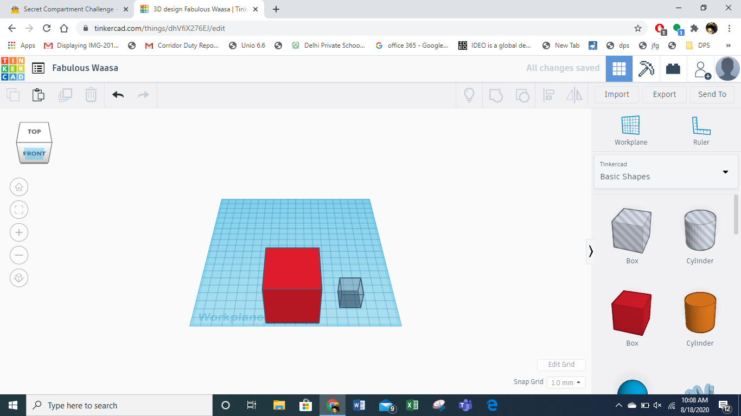Pick the striped hole Cylinder shape
741x416 pixels.
[x=700, y=230]
